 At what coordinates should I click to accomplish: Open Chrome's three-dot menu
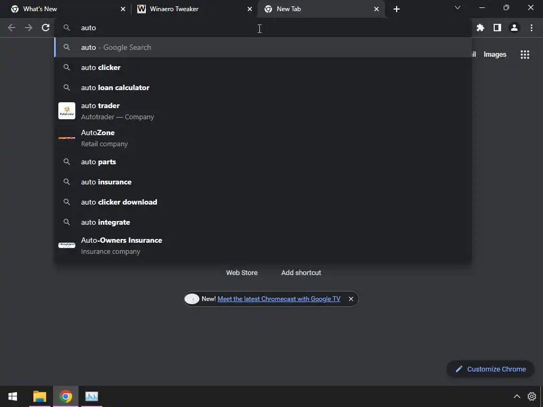[x=531, y=28]
